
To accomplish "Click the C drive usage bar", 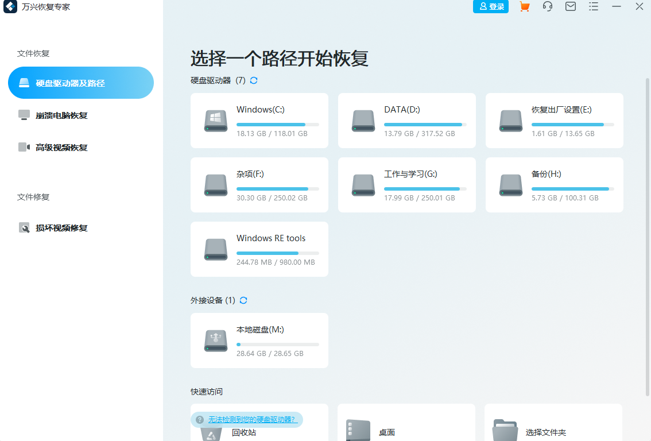I will point(278,124).
